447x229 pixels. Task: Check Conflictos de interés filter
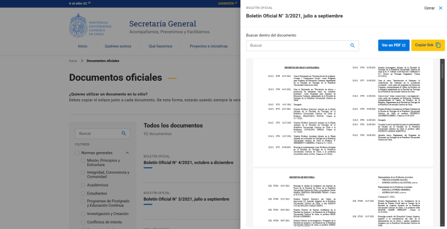(x=83, y=222)
